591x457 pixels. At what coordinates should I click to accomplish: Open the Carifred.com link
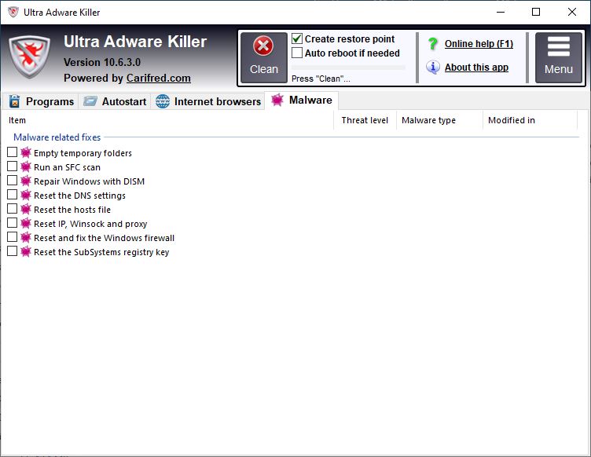(x=158, y=78)
